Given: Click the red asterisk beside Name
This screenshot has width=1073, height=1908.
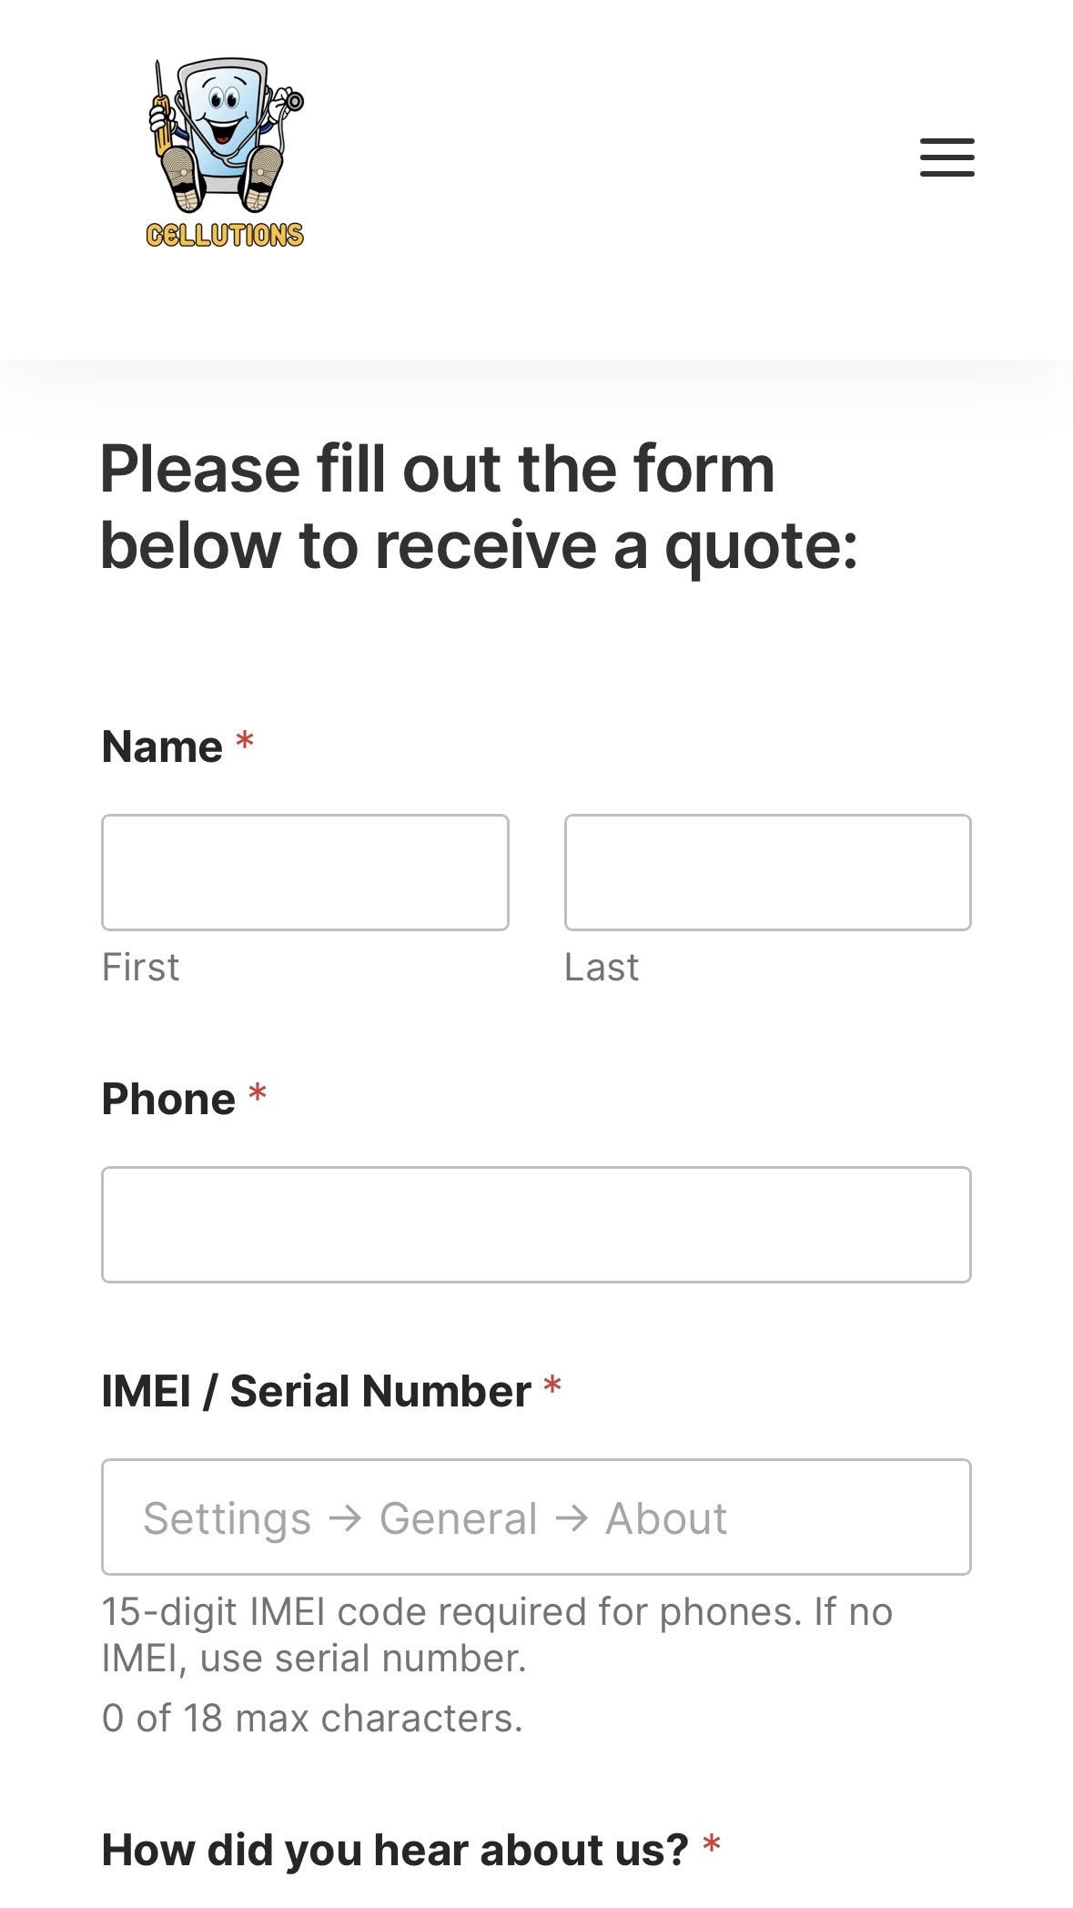Looking at the screenshot, I should click(244, 743).
